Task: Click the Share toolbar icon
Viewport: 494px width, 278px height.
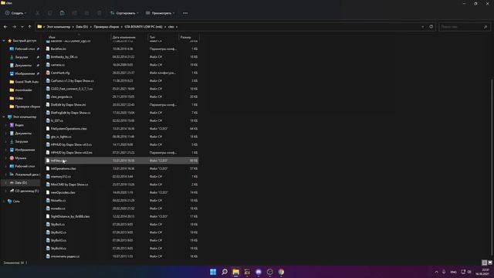Action: pos(86,13)
